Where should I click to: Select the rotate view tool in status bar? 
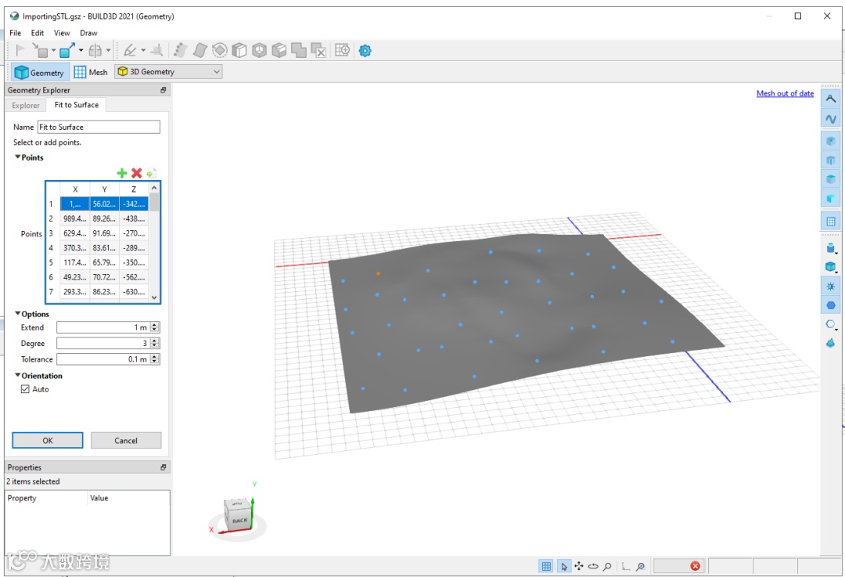(x=593, y=566)
